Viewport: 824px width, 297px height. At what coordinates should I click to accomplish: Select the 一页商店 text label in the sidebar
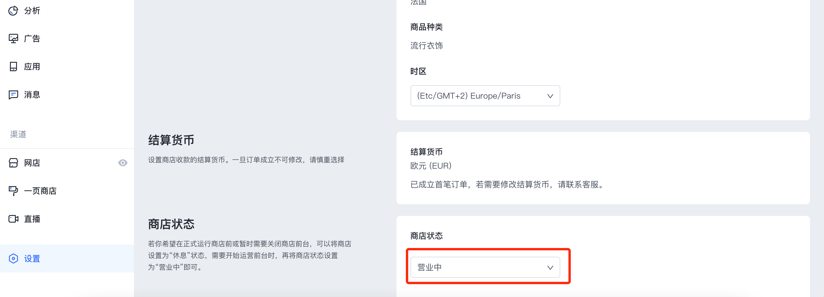40,191
